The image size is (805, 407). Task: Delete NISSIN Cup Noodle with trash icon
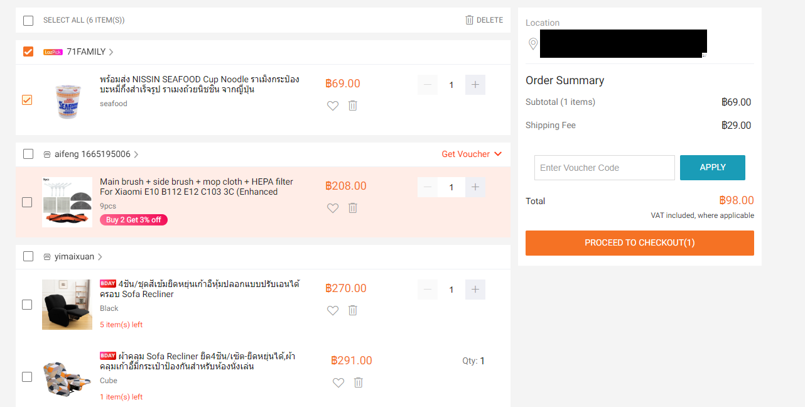click(x=353, y=106)
